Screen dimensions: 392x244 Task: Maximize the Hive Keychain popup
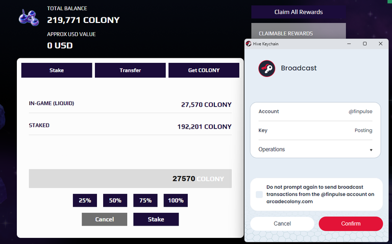[x=364, y=44]
